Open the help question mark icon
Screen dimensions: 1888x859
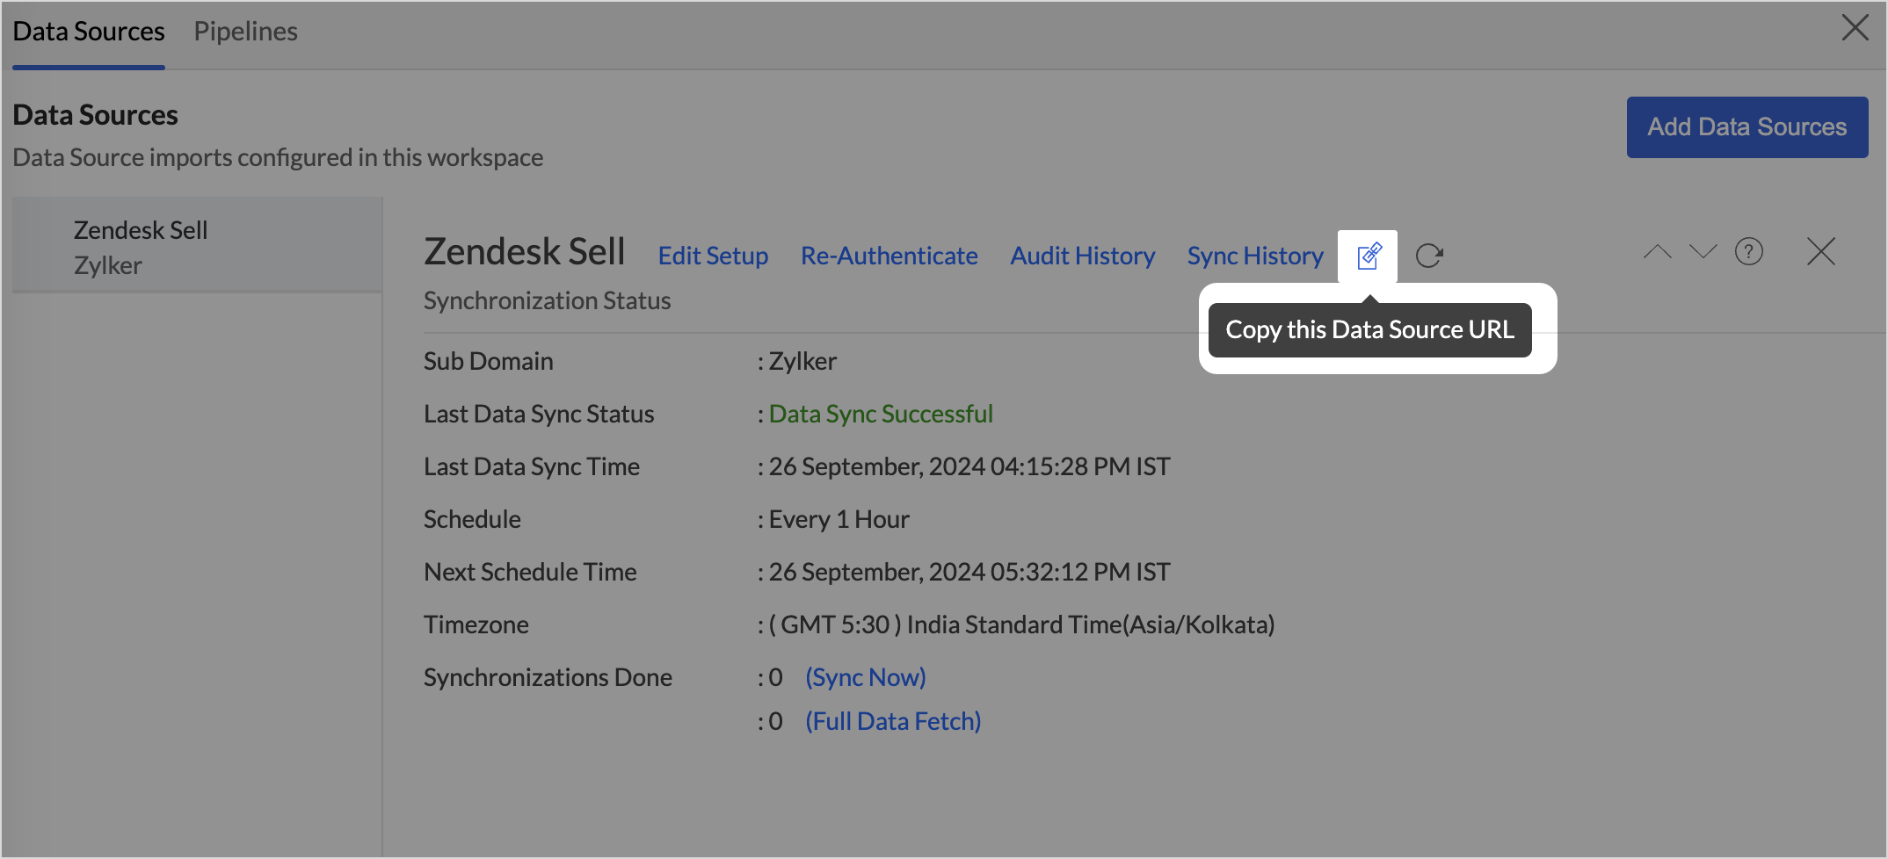click(x=1748, y=252)
